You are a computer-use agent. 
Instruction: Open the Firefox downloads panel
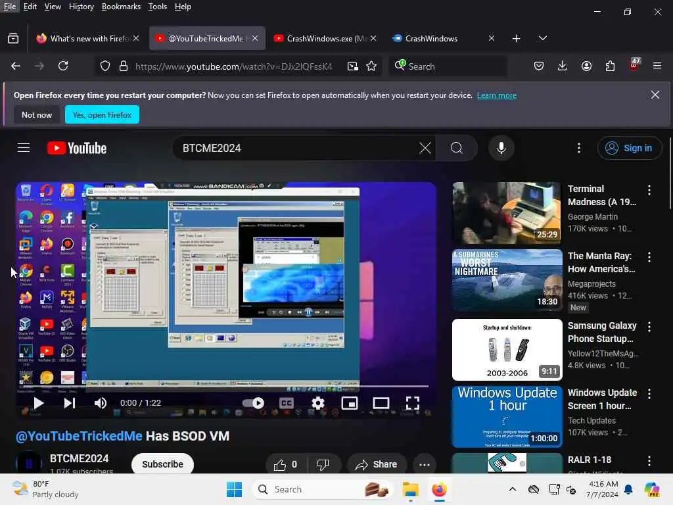tap(563, 66)
